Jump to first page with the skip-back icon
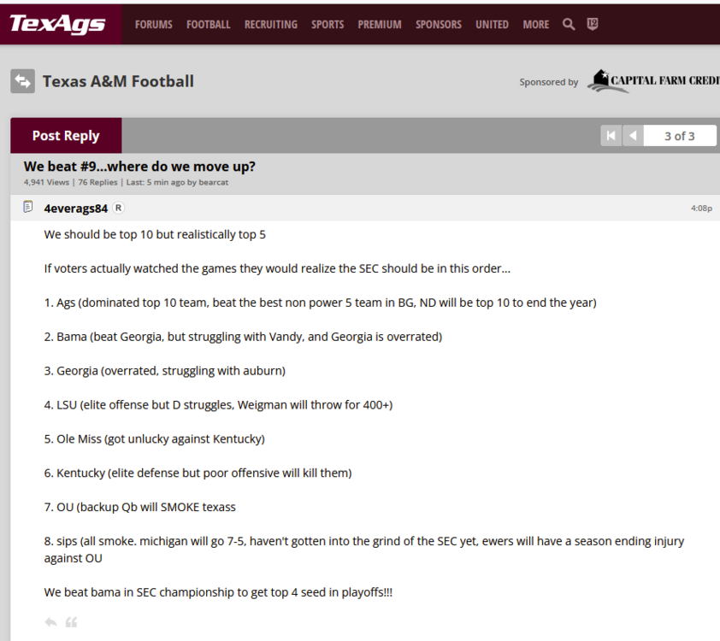 point(611,135)
